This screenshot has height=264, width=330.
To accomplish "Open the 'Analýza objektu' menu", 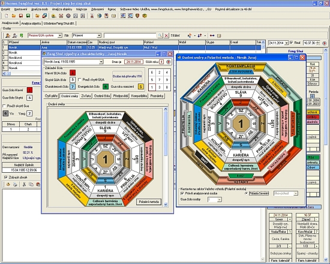I will [x=62, y=9].
